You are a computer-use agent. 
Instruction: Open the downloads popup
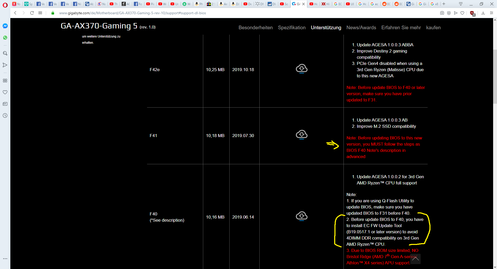483,13
